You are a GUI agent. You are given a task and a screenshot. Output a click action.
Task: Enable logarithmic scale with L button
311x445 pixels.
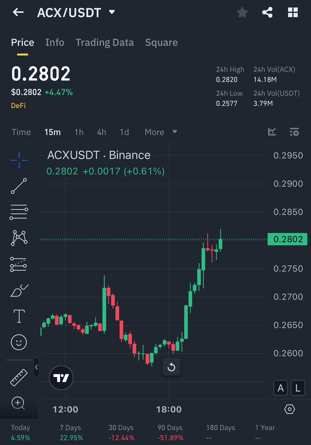tap(298, 388)
